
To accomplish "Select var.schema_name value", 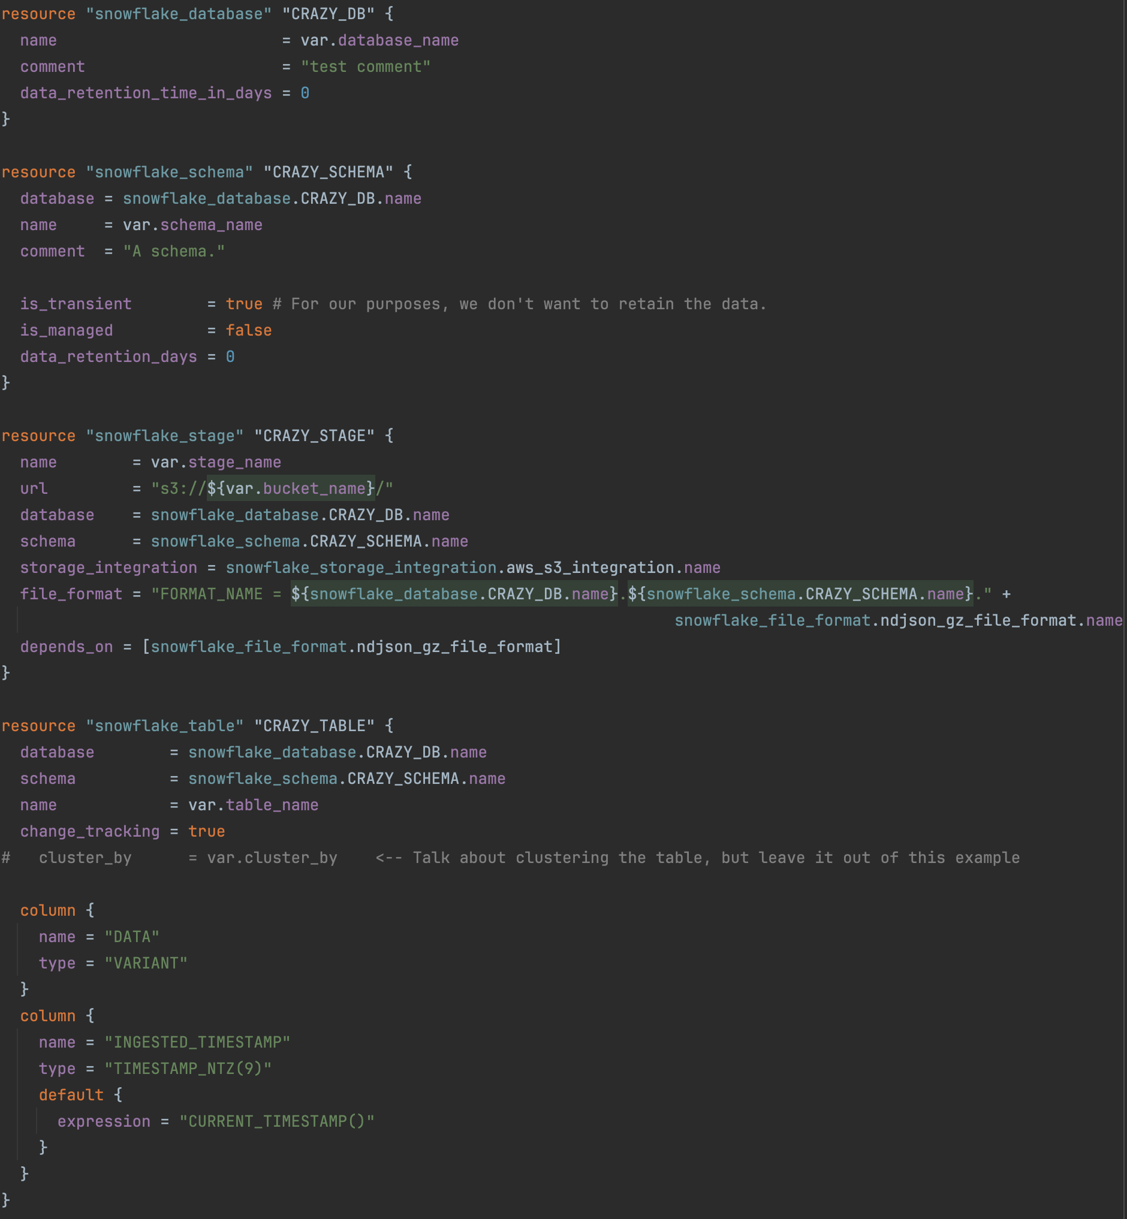I will (x=192, y=225).
